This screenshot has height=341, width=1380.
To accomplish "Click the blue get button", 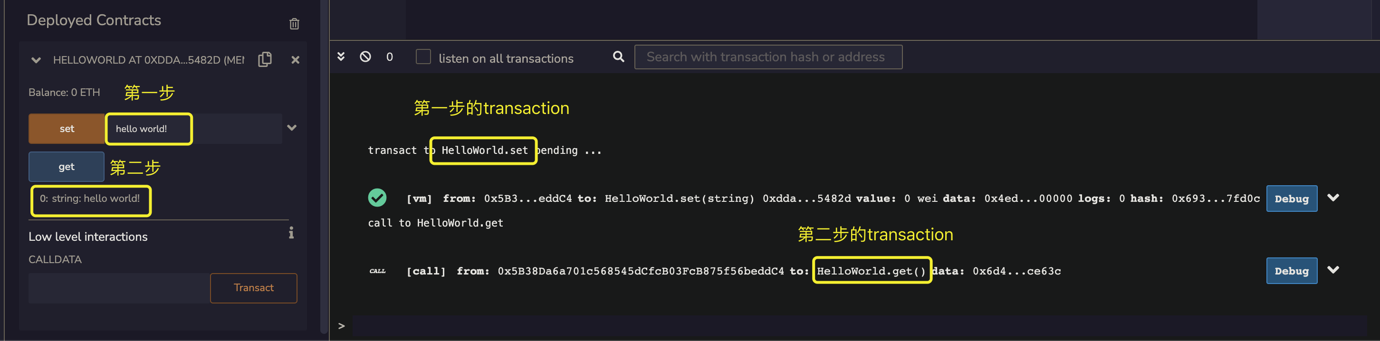I will [x=67, y=167].
